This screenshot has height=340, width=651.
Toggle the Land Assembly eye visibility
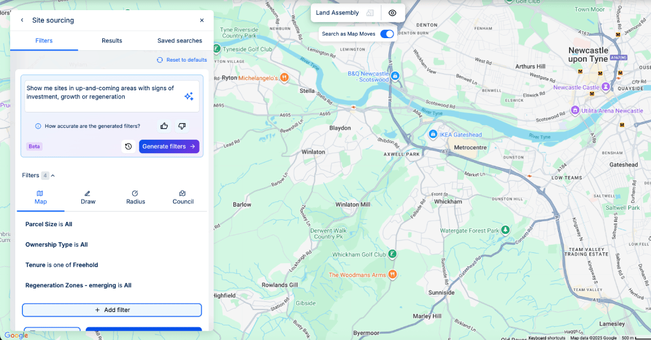click(x=392, y=13)
